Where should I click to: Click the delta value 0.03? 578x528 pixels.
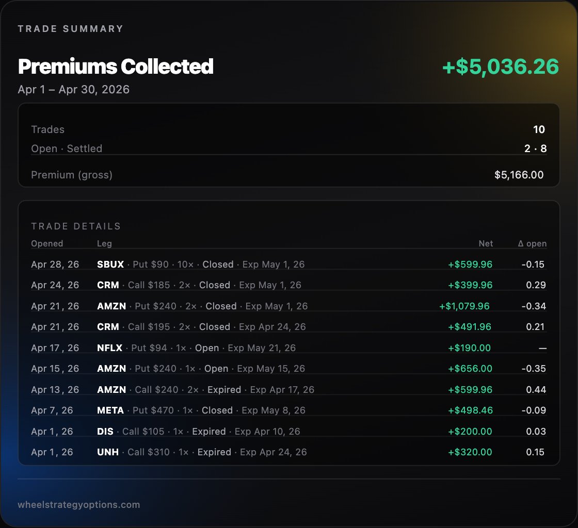536,431
